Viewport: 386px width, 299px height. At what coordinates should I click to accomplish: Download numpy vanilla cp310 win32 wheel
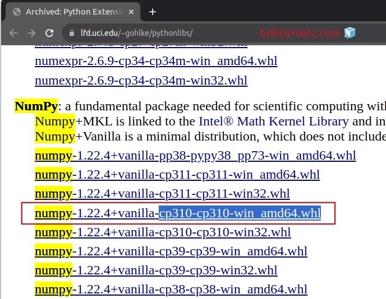pos(163,232)
